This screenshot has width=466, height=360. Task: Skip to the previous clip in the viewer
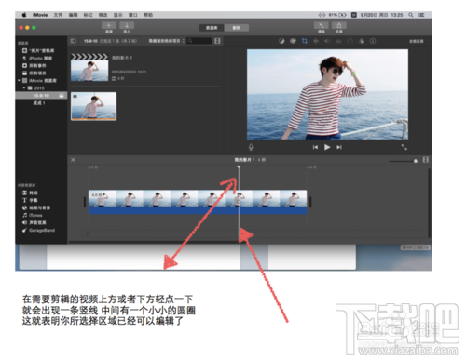click(x=315, y=147)
